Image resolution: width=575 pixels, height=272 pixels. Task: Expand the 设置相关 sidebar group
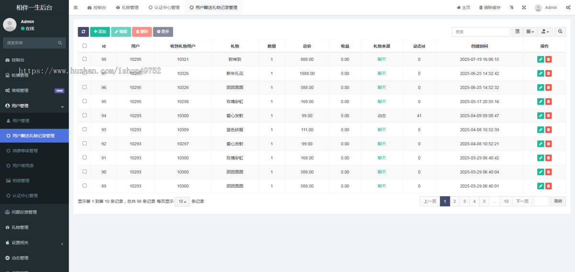[34, 243]
